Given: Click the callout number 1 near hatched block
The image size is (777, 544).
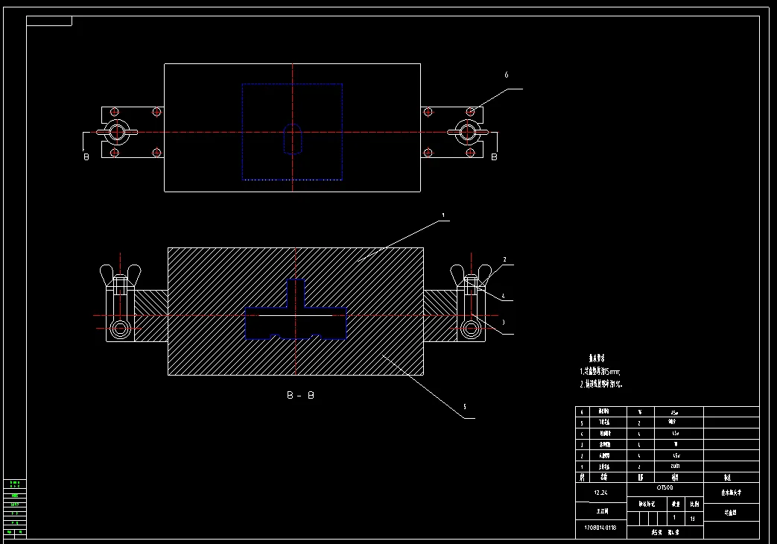Looking at the screenshot, I should coord(443,215).
